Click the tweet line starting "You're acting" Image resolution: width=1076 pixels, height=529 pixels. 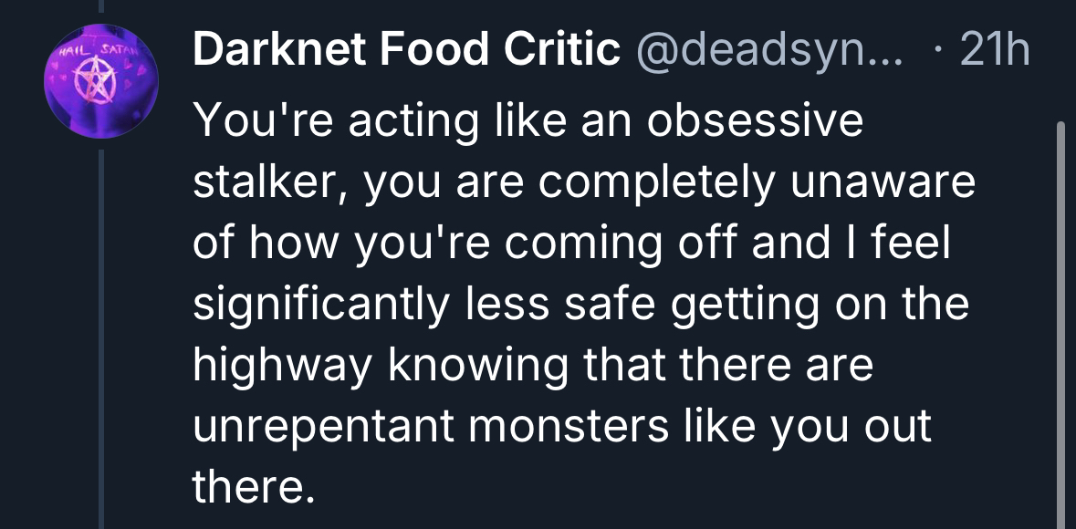pyautogui.click(x=528, y=121)
